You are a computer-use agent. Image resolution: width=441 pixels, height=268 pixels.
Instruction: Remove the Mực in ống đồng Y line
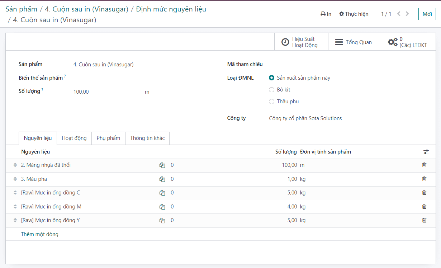(x=424, y=220)
